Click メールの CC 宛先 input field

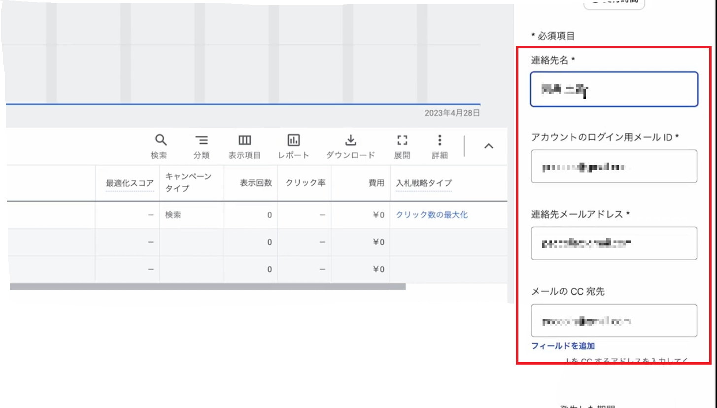(614, 321)
